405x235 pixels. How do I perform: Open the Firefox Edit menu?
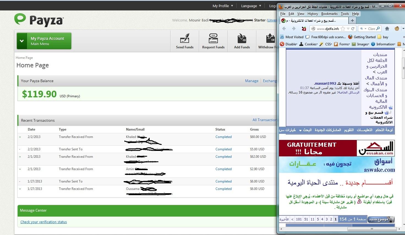click(291, 14)
